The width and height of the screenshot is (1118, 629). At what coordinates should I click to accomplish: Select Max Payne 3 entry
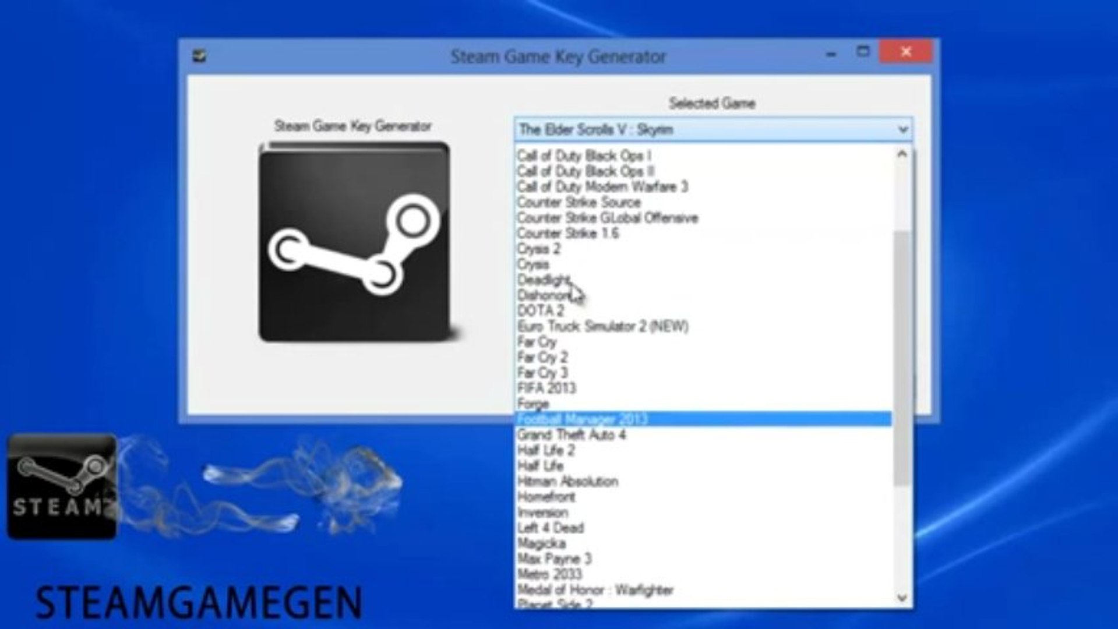pyautogui.click(x=555, y=559)
